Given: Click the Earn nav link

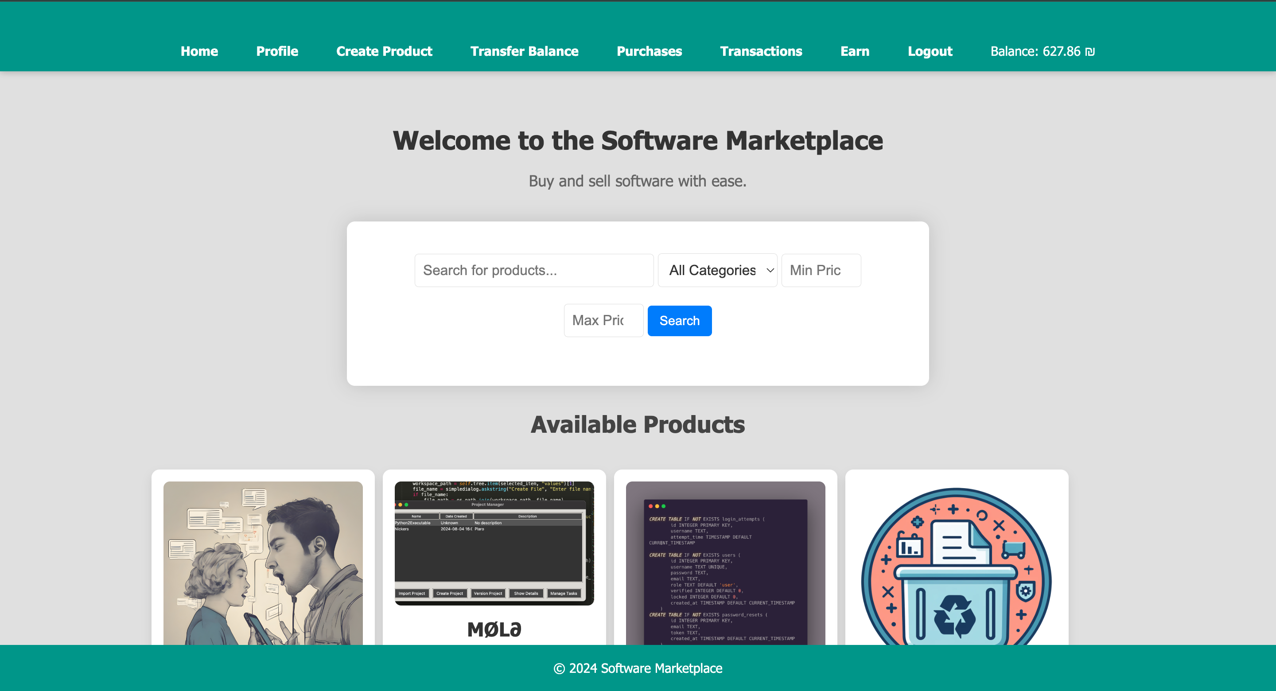Looking at the screenshot, I should 855,51.
